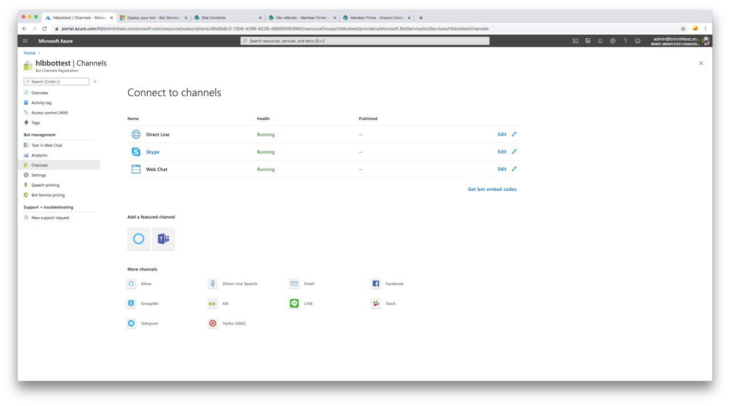Open Chrome's three-dot menu

[705, 28]
